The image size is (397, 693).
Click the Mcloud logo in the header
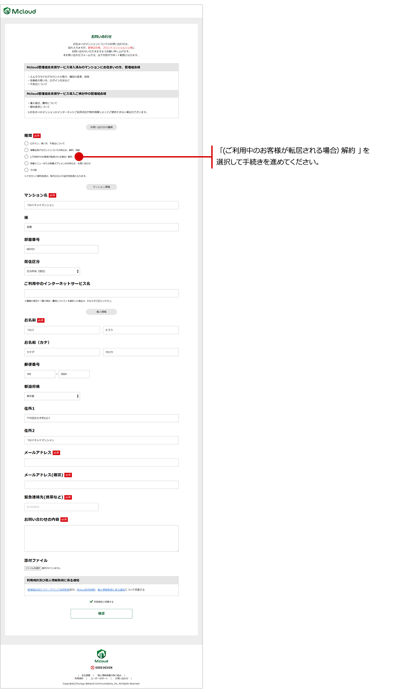click(x=20, y=11)
